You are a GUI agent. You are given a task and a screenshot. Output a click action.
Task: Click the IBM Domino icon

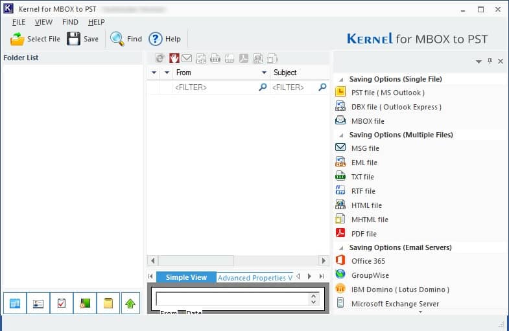click(x=340, y=288)
